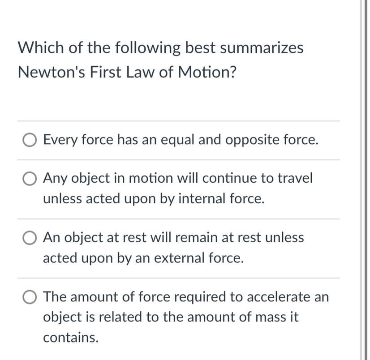
Task: Select "The amount of force required" radio button
Action: pyautogui.click(x=30, y=297)
